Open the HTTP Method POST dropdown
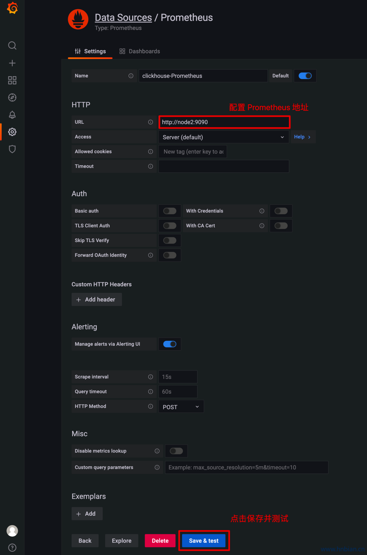 click(181, 407)
